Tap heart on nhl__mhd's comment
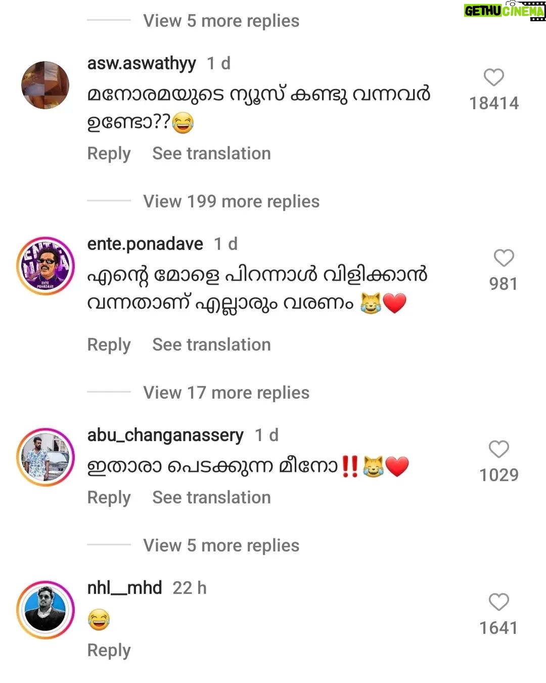Viewport: 546px width, 683px height. point(498,602)
